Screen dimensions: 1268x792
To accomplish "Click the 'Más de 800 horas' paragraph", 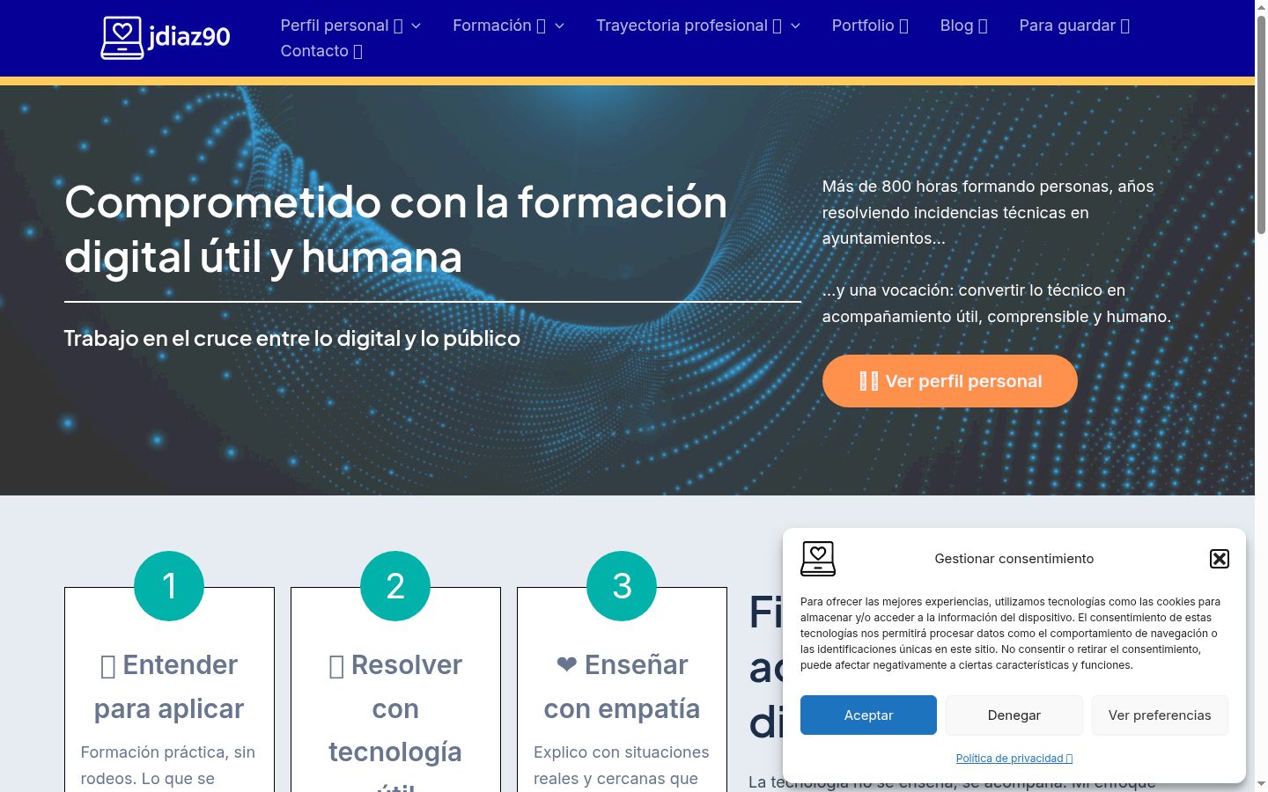I will pyautogui.click(x=988, y=212).
